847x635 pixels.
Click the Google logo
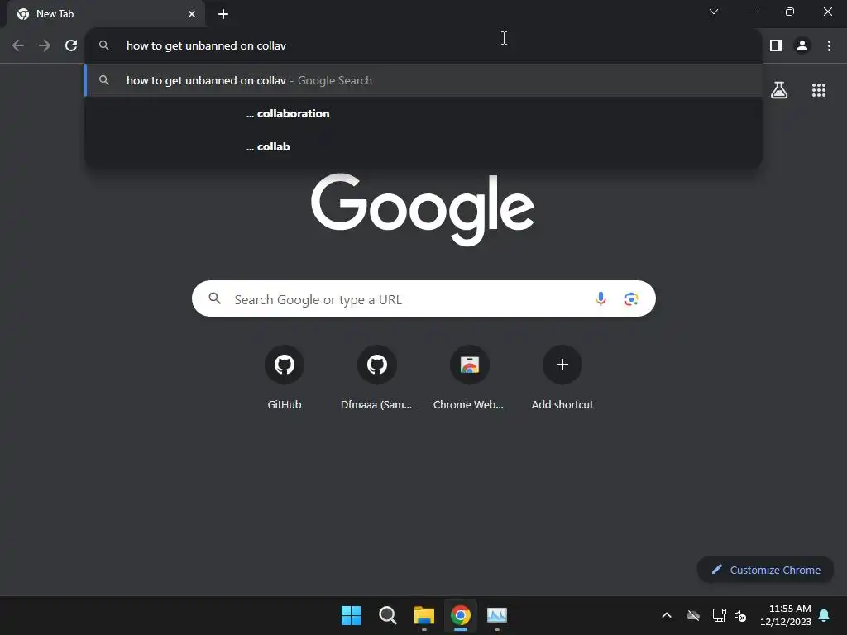[423, 209]
